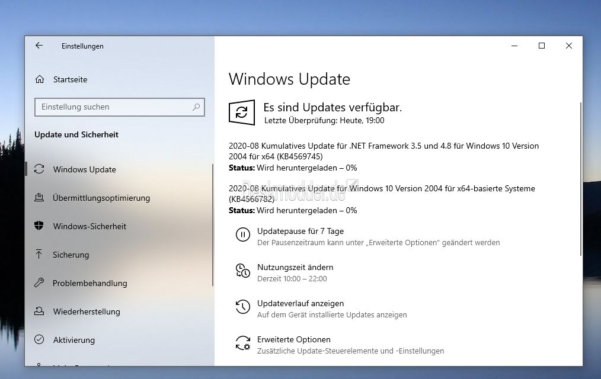
Task: Go back with the arrow icon
Action: [x=39, y=46]
